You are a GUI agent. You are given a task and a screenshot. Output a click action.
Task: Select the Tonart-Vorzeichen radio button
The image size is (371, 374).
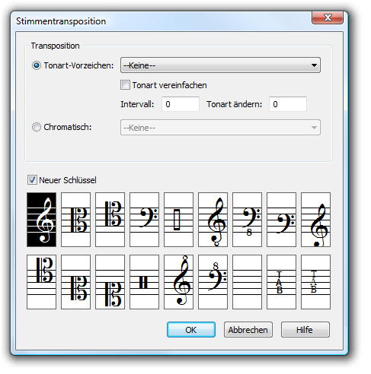pos(37,65)
